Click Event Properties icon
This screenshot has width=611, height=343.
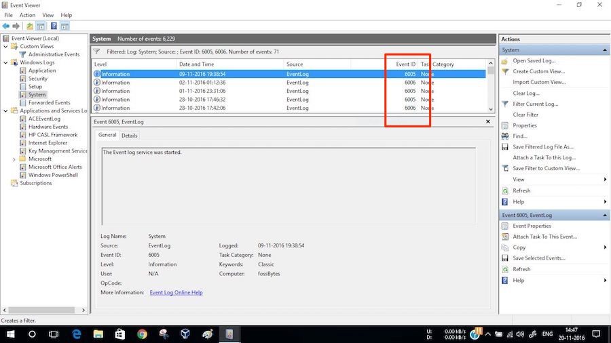(505, 226)
